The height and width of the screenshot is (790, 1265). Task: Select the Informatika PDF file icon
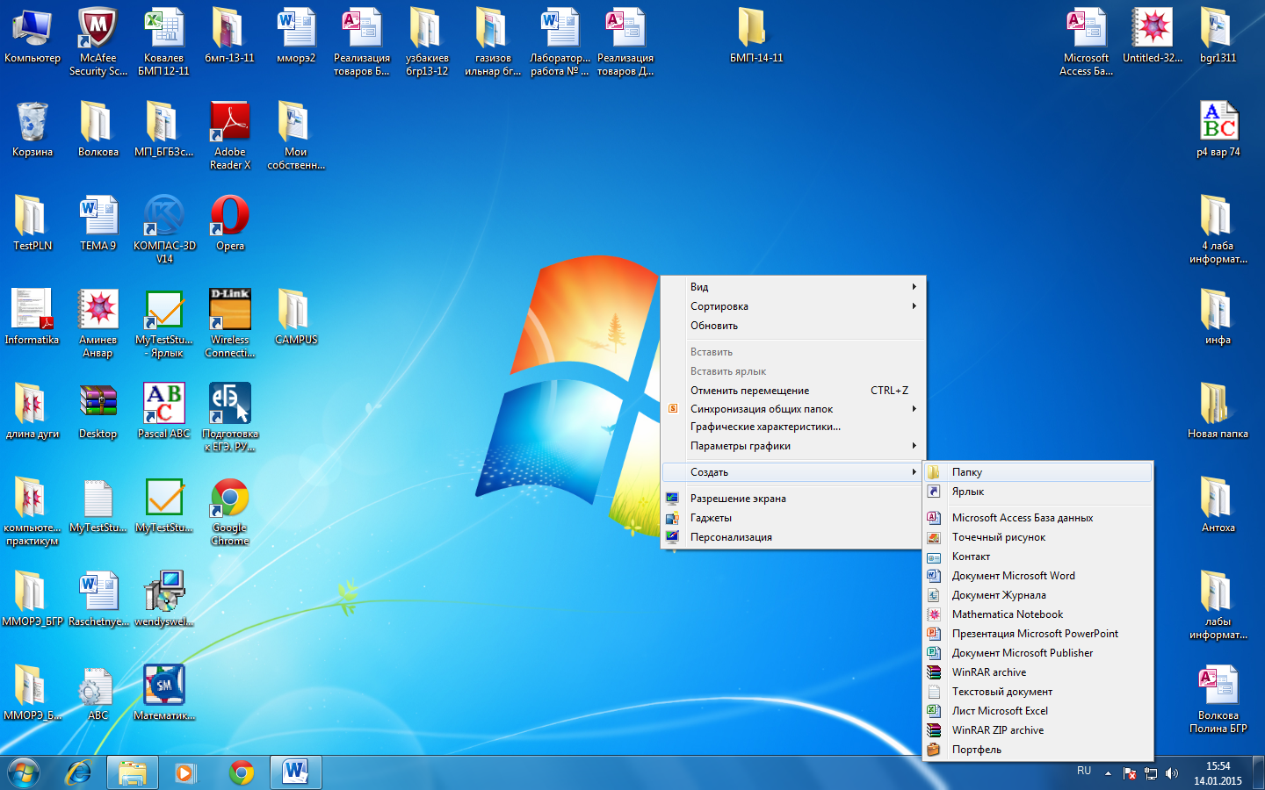(x=33, y=317)
